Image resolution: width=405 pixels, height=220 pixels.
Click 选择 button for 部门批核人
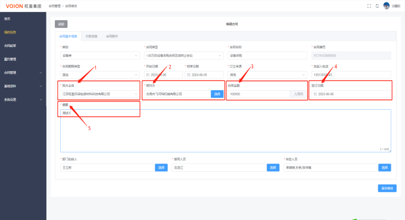pyautogui.click(x=161, y=168)
